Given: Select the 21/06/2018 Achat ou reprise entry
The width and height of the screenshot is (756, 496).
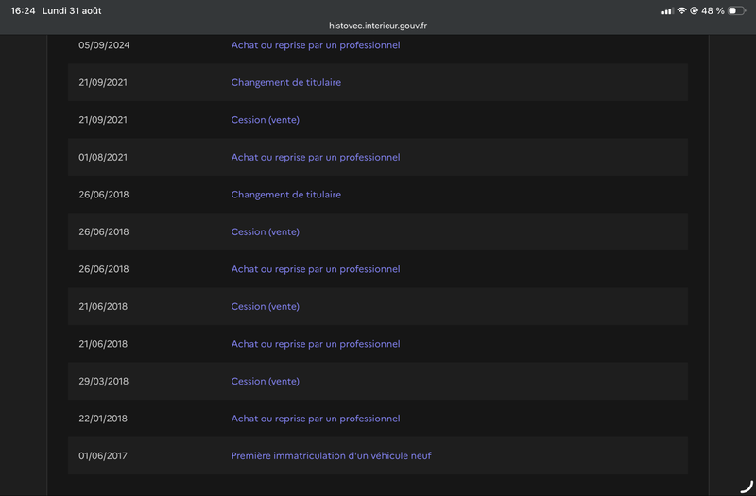Looking at the screenshot, I should [316, 344].
